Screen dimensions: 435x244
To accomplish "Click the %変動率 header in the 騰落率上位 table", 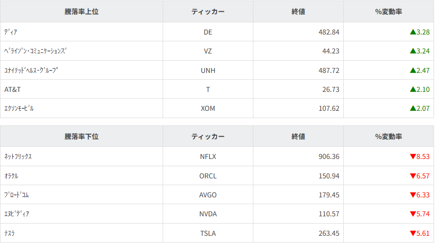I will coord(388,12).
